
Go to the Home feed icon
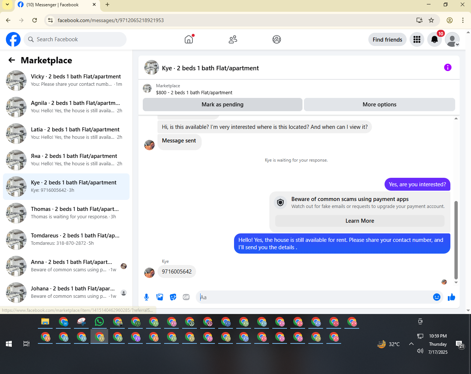pos(189,39)
